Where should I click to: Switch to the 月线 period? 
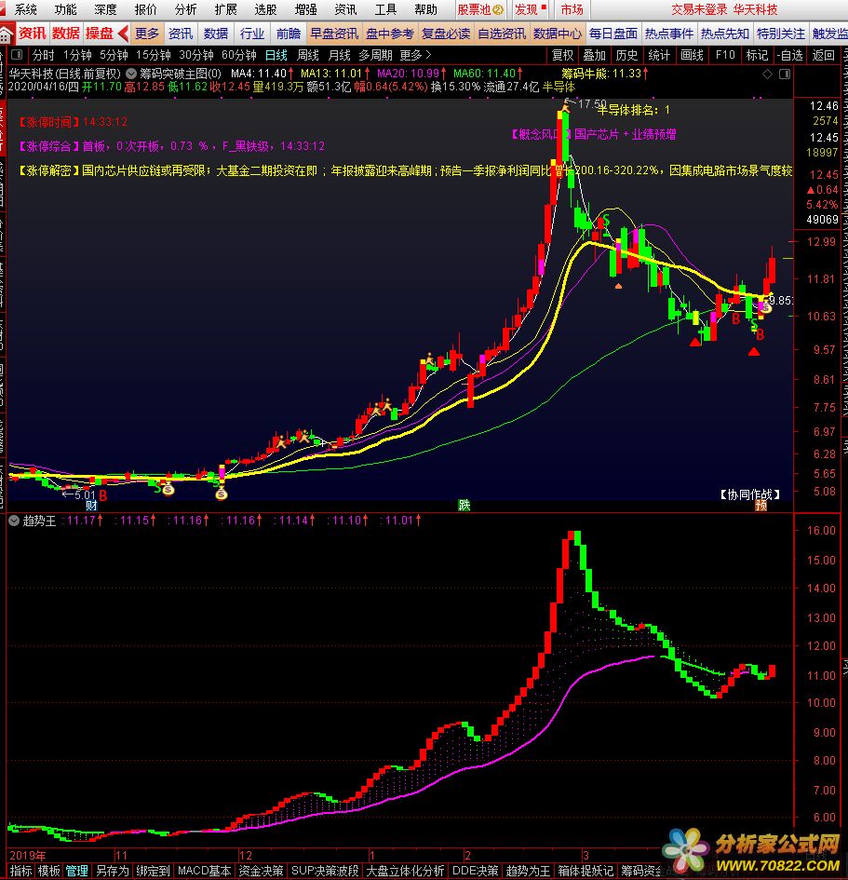[x=340, y=55]
